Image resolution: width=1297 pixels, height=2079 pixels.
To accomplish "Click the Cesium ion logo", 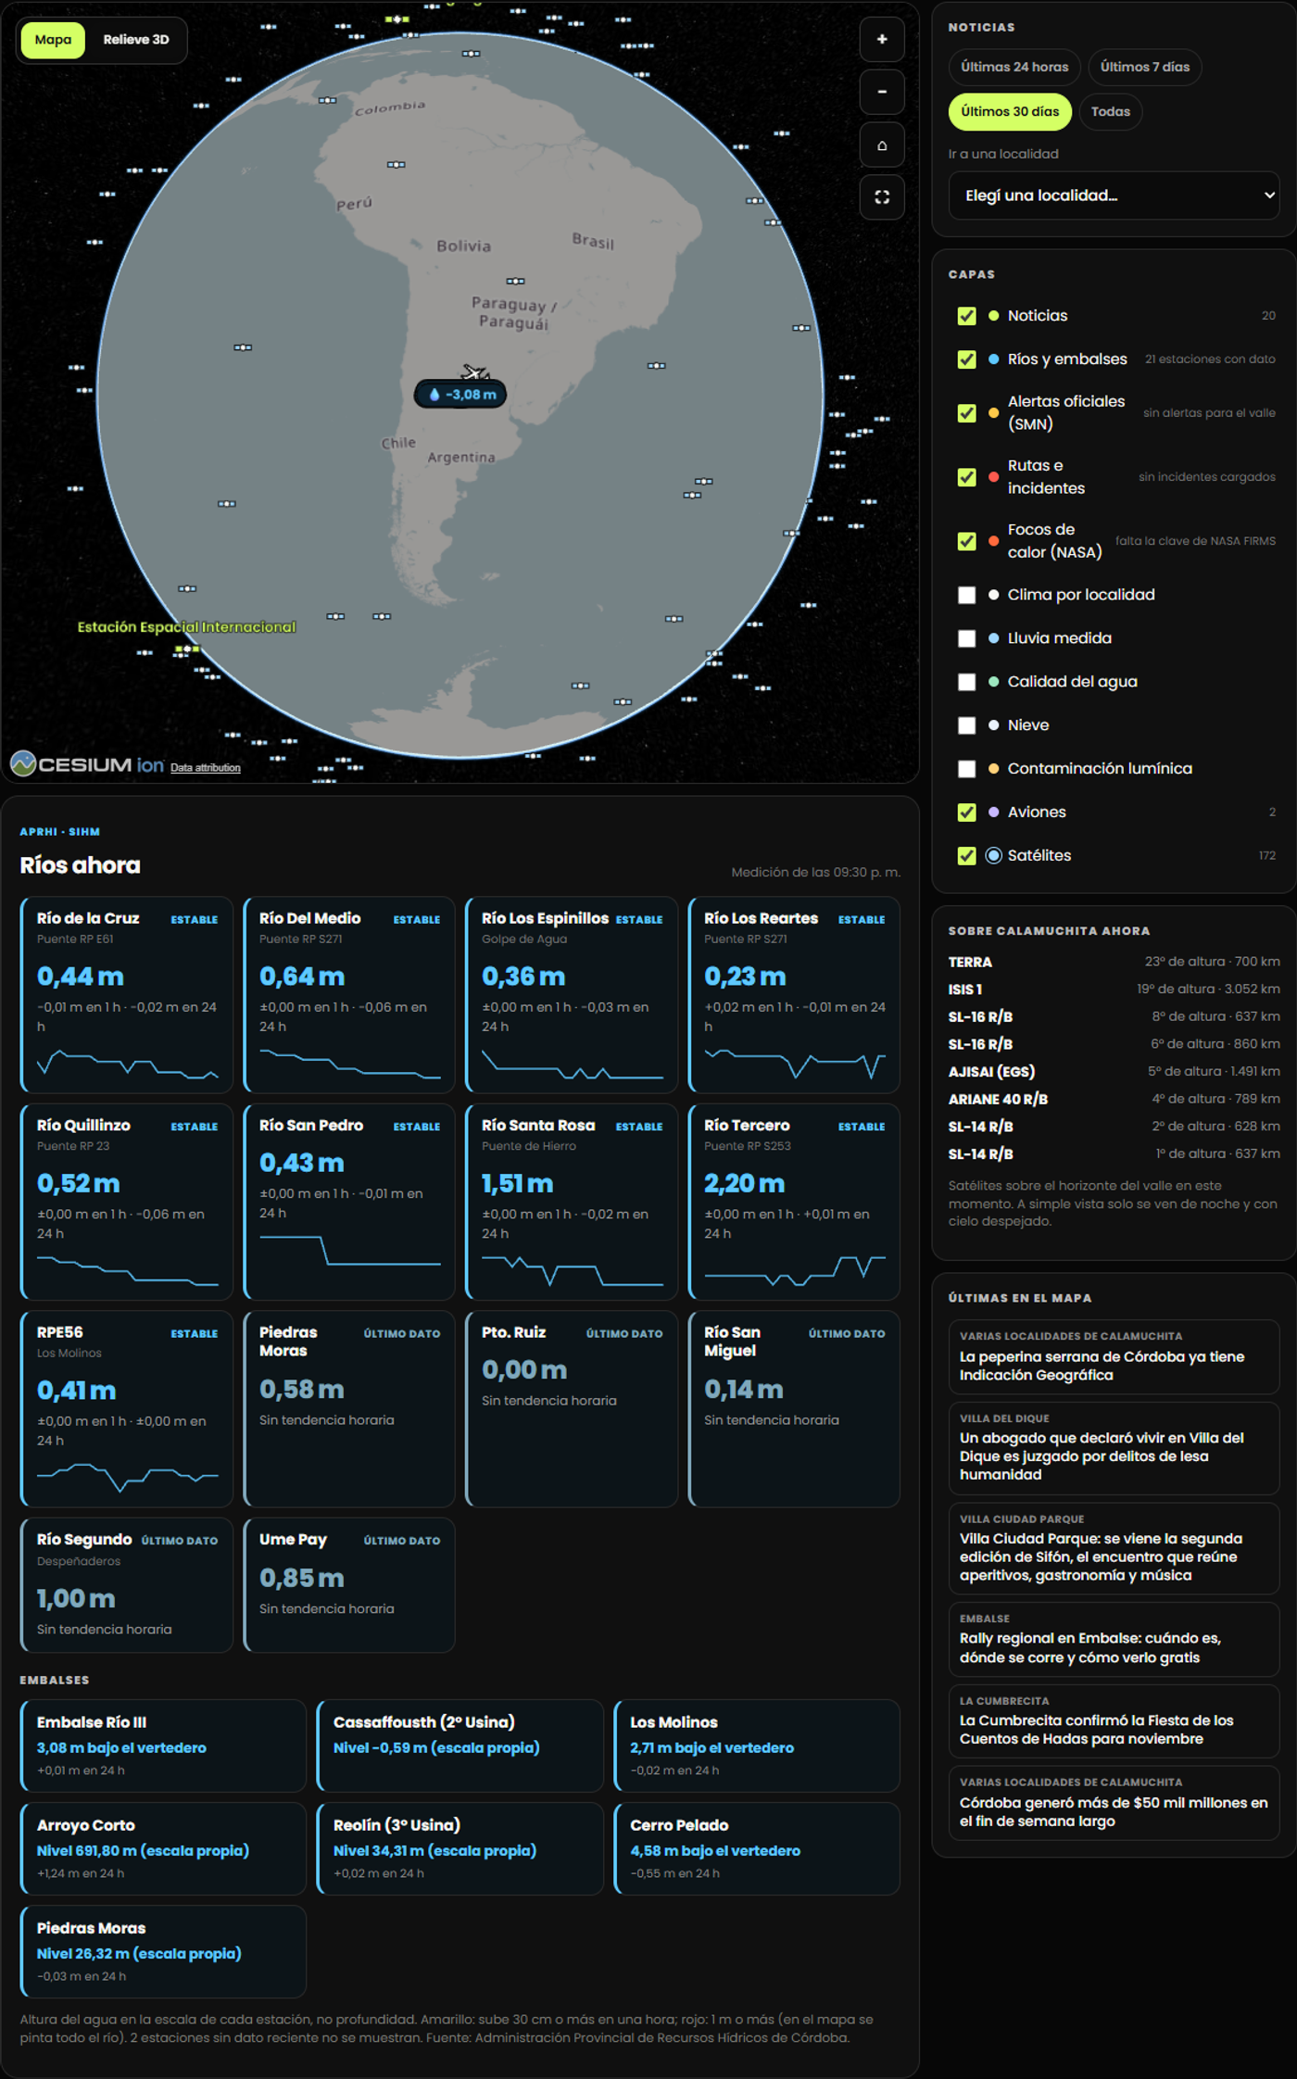I will (87, 764).
